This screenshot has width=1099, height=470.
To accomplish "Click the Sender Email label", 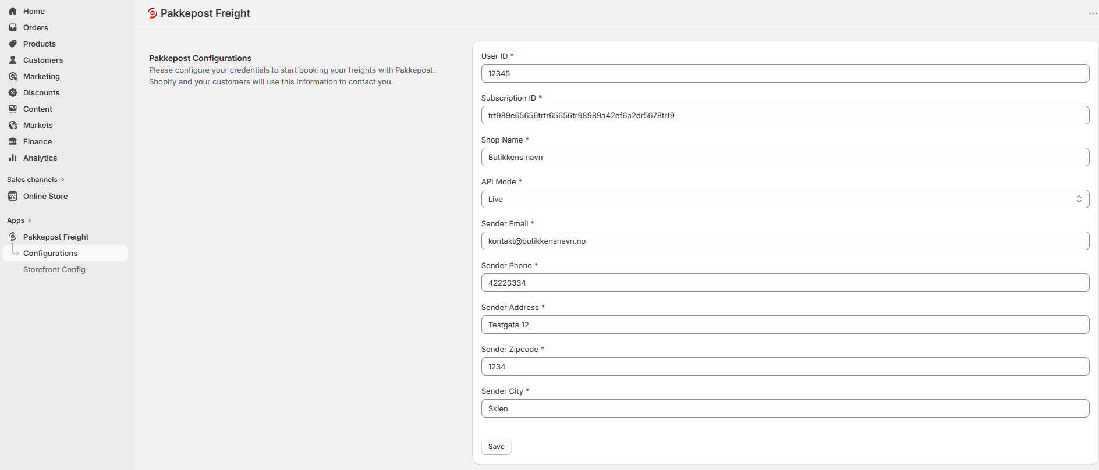I will pyautogui.click(x=505, y=223).
